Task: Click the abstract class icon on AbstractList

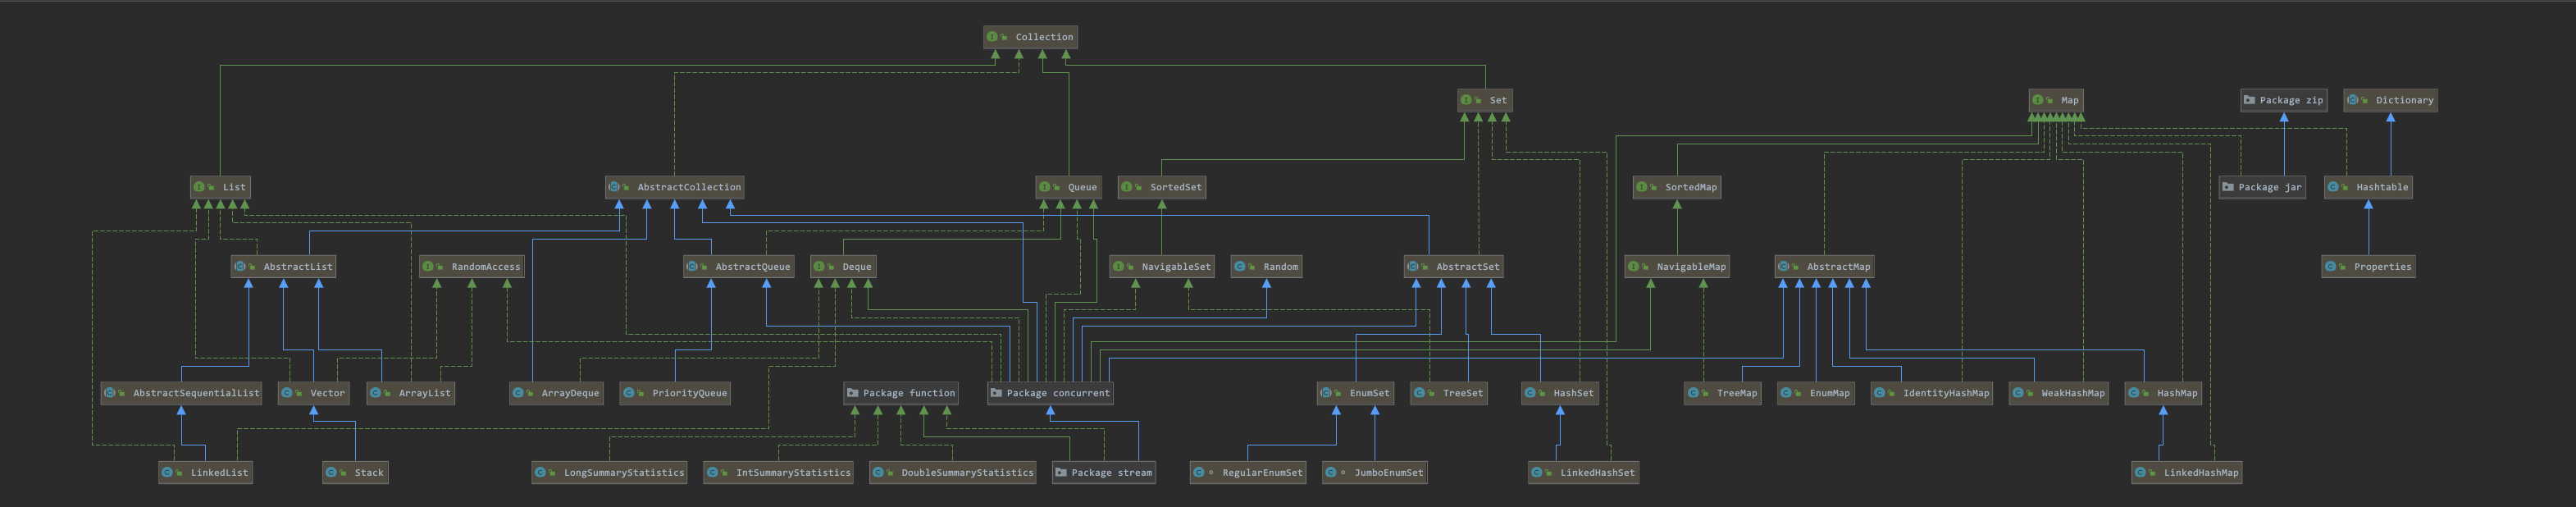Action: 240,267
